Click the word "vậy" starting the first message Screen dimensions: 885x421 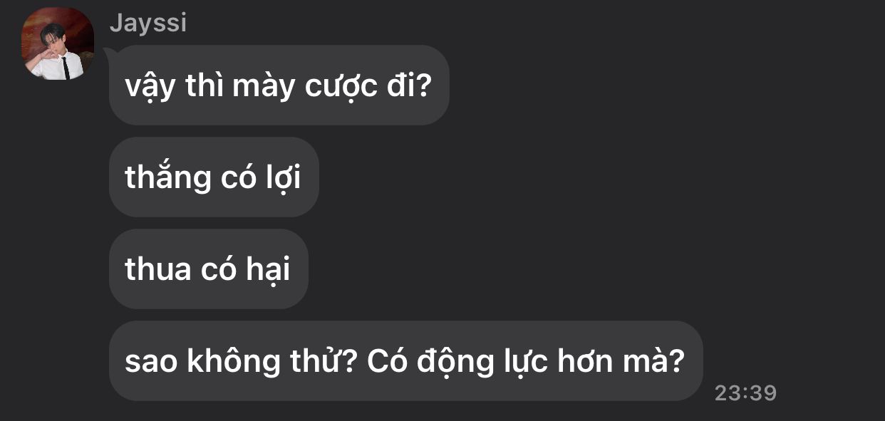point(150,88)
